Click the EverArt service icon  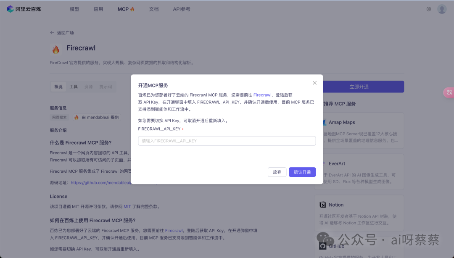pos(323,163)
